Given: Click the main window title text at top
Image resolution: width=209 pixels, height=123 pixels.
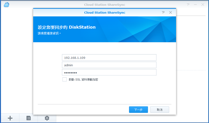Looking at the screenshot, I should coord(104,5).
